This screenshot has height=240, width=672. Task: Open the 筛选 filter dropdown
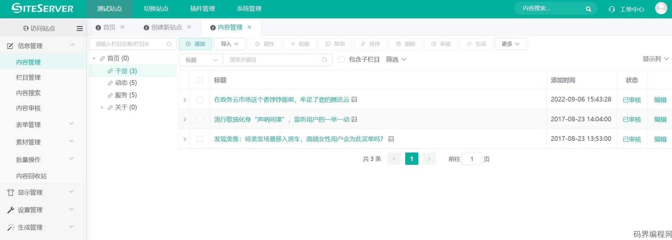(396, 60)
